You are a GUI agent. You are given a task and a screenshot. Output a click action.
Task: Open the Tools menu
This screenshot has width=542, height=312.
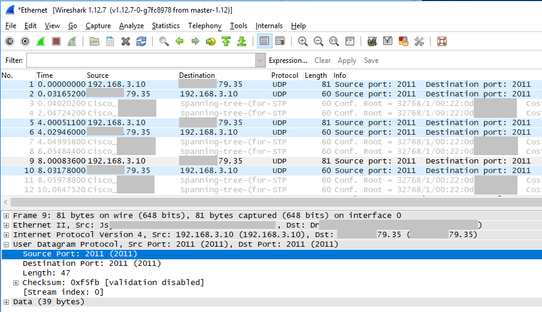tap(238, 26)
